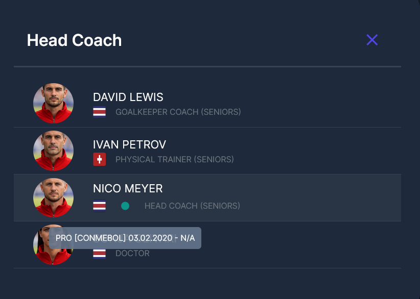Click the flag above the Doctor label
The height and width of the screenshot is (299, 420).
99,253
